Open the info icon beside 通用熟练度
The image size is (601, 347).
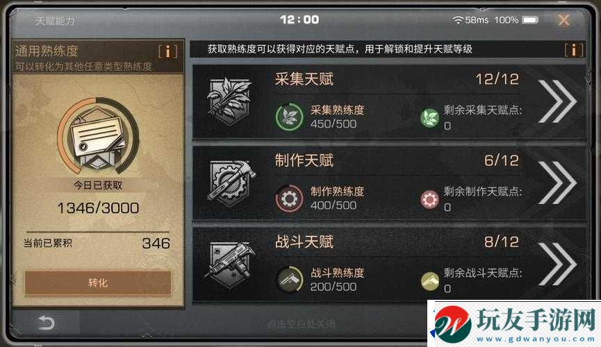pyautogui.click(x=168, y=51)
